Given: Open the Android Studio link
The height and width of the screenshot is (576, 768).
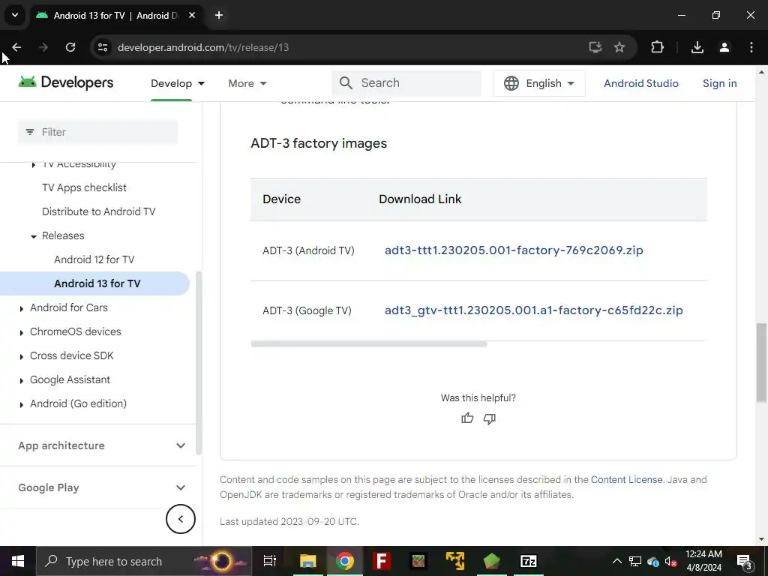Looking at the screenshot, I should 640,83.
